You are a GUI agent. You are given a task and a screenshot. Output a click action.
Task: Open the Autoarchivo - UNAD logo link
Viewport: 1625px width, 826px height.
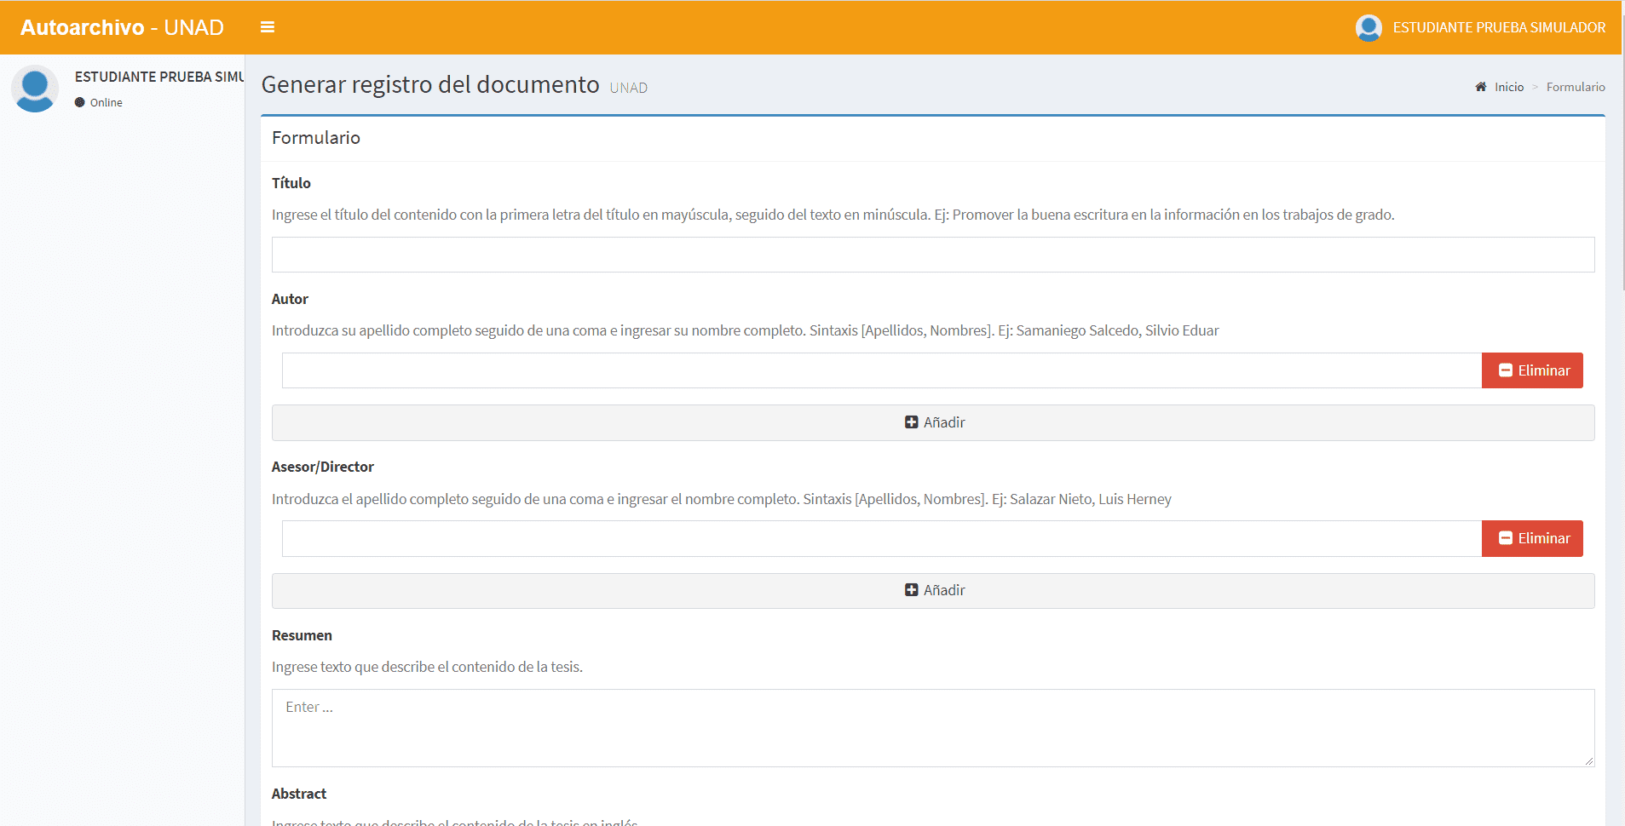(x=122, y=27)
